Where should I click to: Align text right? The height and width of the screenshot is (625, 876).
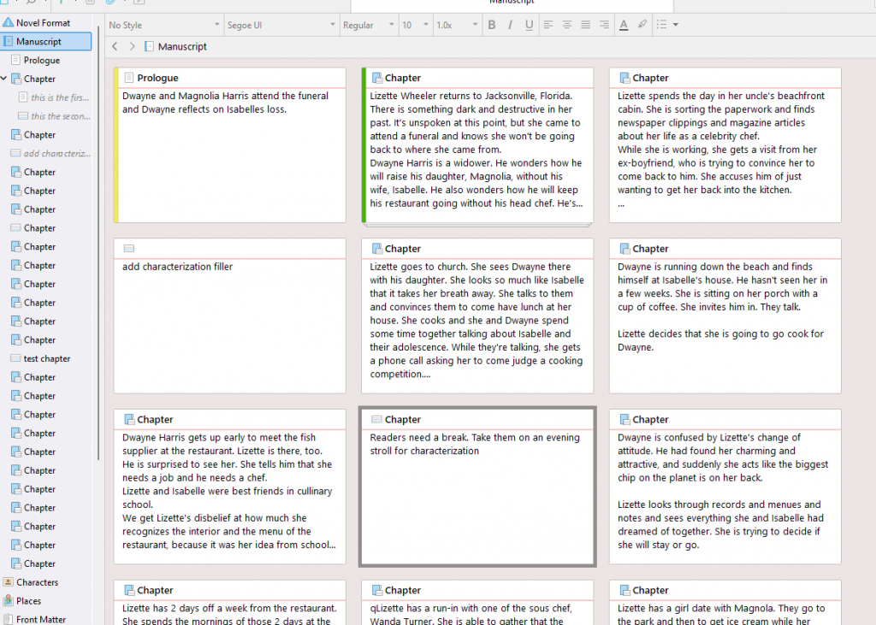tap(604, 25)
